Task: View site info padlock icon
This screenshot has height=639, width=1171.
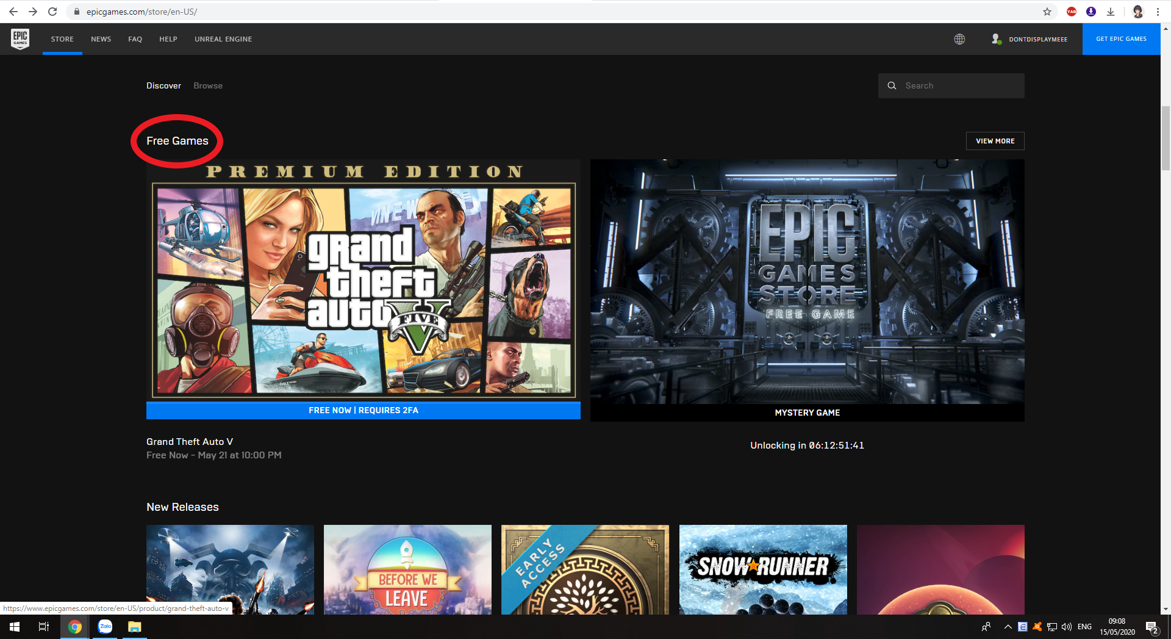Action: (77, 12)
